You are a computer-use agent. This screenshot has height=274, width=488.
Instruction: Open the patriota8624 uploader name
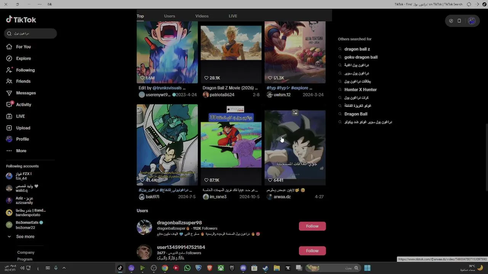[222, 95]
